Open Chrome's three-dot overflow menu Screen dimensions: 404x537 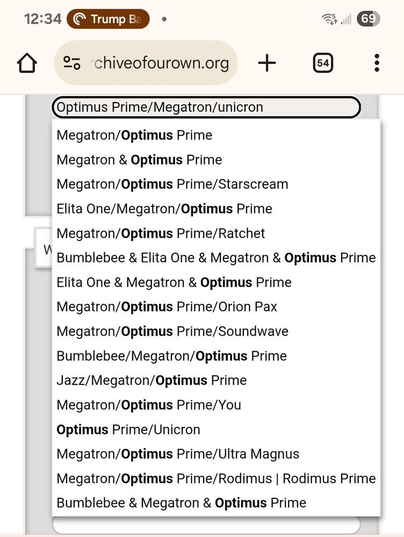(x=376, y=63)
